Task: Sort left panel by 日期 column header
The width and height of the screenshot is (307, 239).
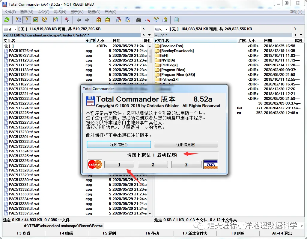Action: point(127,41)
